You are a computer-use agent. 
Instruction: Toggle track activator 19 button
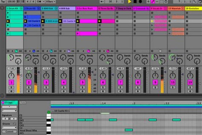click(x=190, y=82)
